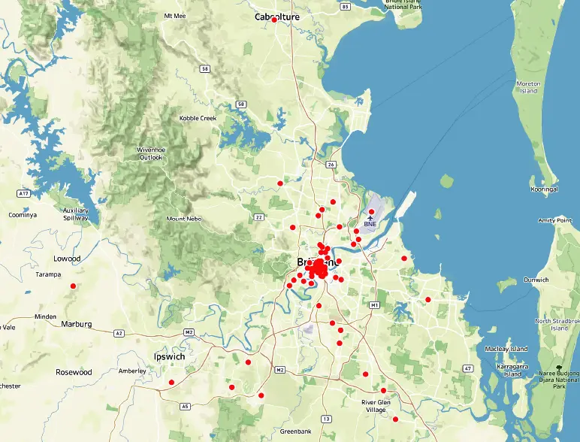580x442 pixels.
Task: Select the red marker below Caboolture label
Action: pyautogui.click(x=274, y=20)
